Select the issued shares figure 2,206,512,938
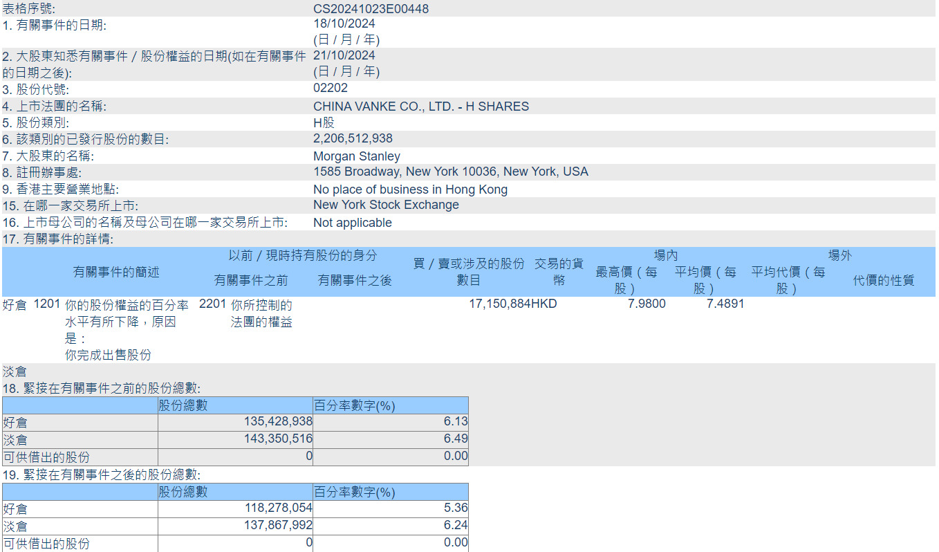 353,138
